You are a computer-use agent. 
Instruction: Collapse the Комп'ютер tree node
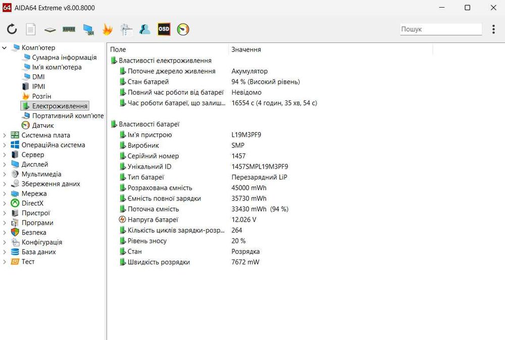click(x=5, y=47)
